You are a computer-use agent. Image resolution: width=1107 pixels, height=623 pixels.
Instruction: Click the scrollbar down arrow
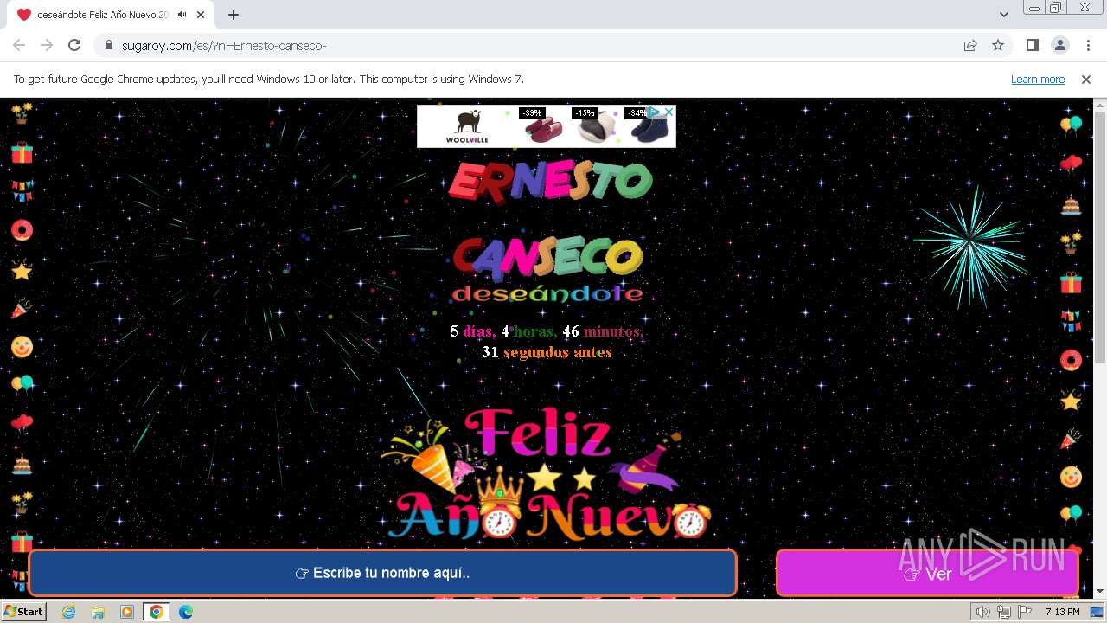[1100, 592]
